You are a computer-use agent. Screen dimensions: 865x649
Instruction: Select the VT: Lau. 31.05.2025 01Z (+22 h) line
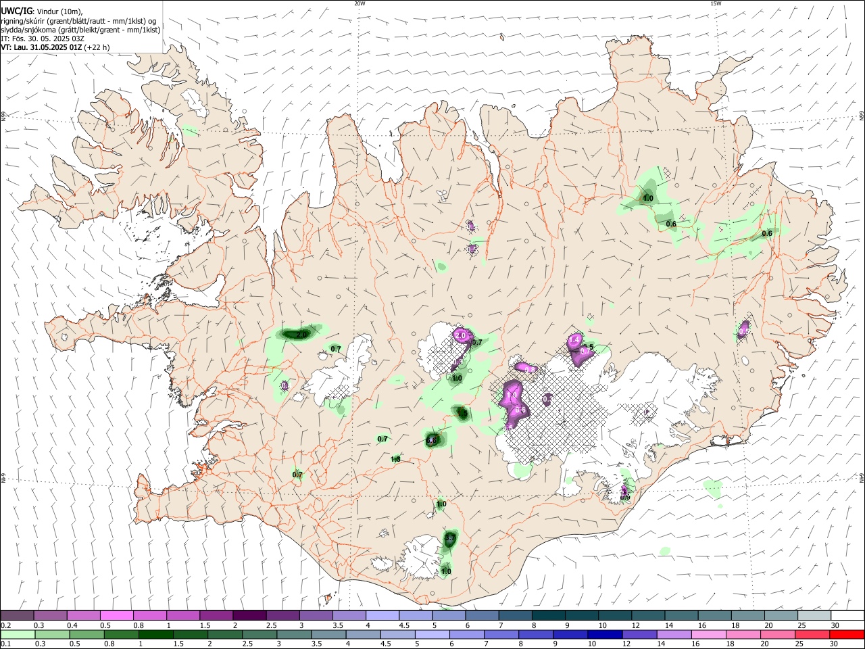[55, 47]
